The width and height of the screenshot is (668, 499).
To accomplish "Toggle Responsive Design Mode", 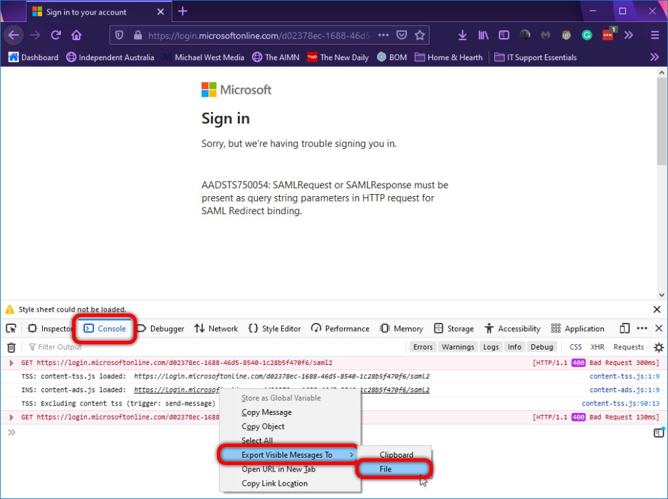I will tap(624, 328).
